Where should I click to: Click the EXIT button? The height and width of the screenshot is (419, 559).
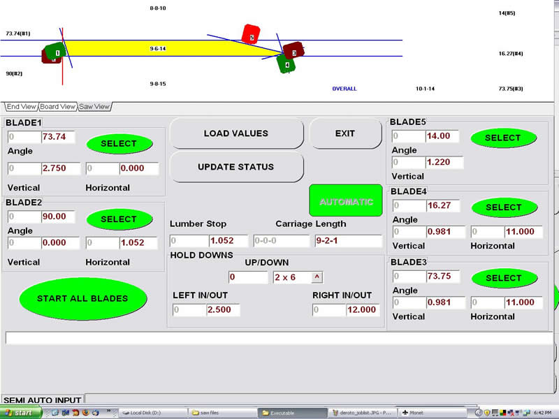(x=345, y=133)
